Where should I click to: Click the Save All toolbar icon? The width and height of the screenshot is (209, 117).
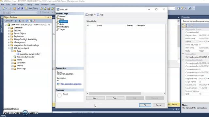tap(22, 8)
